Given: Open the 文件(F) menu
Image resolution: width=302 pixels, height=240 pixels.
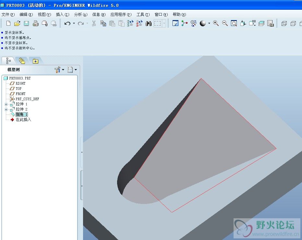Looking at the screenshot, I should click(8, 15).
